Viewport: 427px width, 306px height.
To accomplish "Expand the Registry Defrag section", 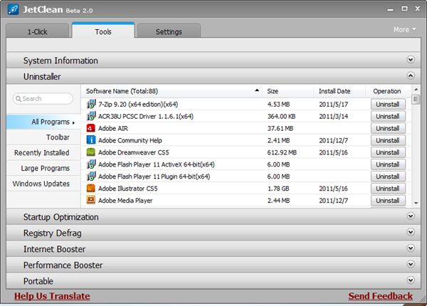I will [x=411, y=232].
